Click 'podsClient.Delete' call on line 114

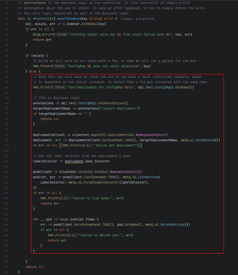point(69,225)
